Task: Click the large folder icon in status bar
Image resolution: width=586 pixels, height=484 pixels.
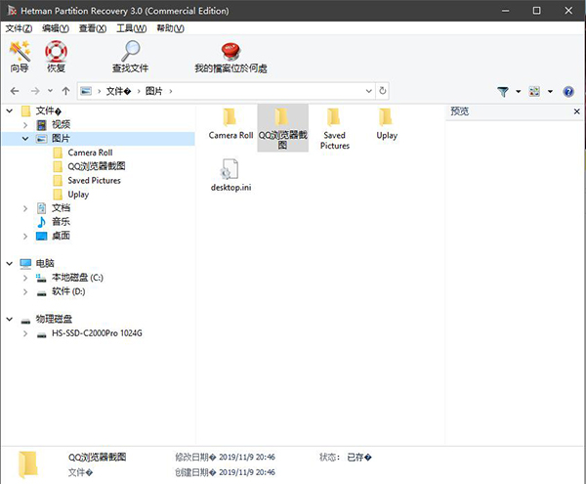Action: click(x=28, y=464)
